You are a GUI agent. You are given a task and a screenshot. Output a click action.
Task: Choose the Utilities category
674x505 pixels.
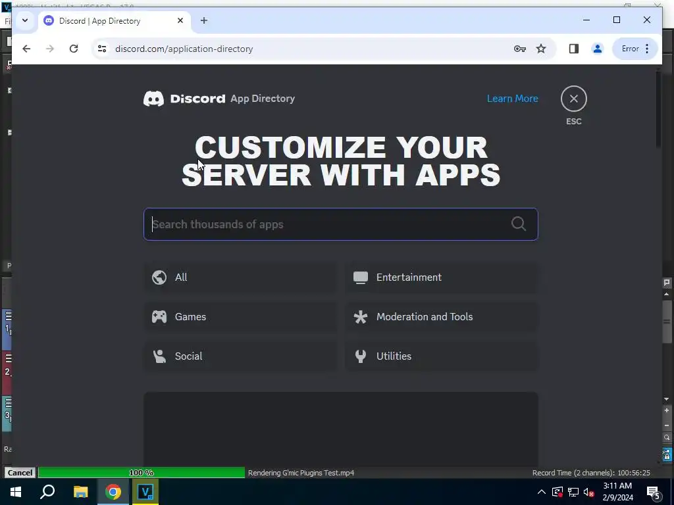tap(442, 356)
